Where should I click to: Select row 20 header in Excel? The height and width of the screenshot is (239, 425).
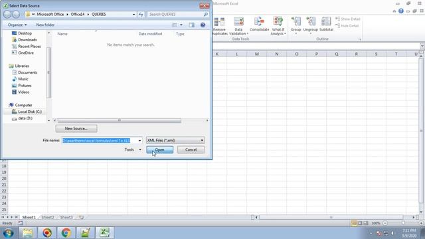[x=4, y=179]
